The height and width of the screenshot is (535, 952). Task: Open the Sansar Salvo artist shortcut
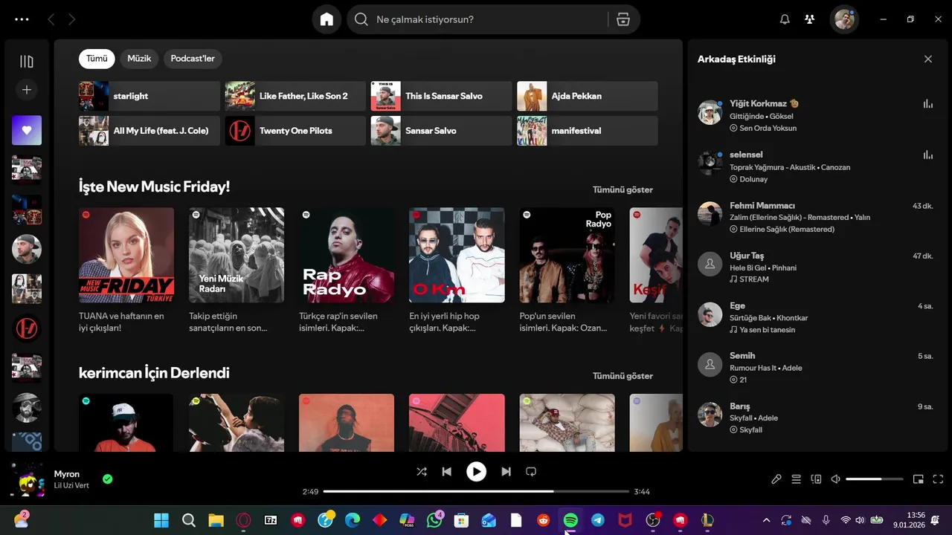(442, 131)
